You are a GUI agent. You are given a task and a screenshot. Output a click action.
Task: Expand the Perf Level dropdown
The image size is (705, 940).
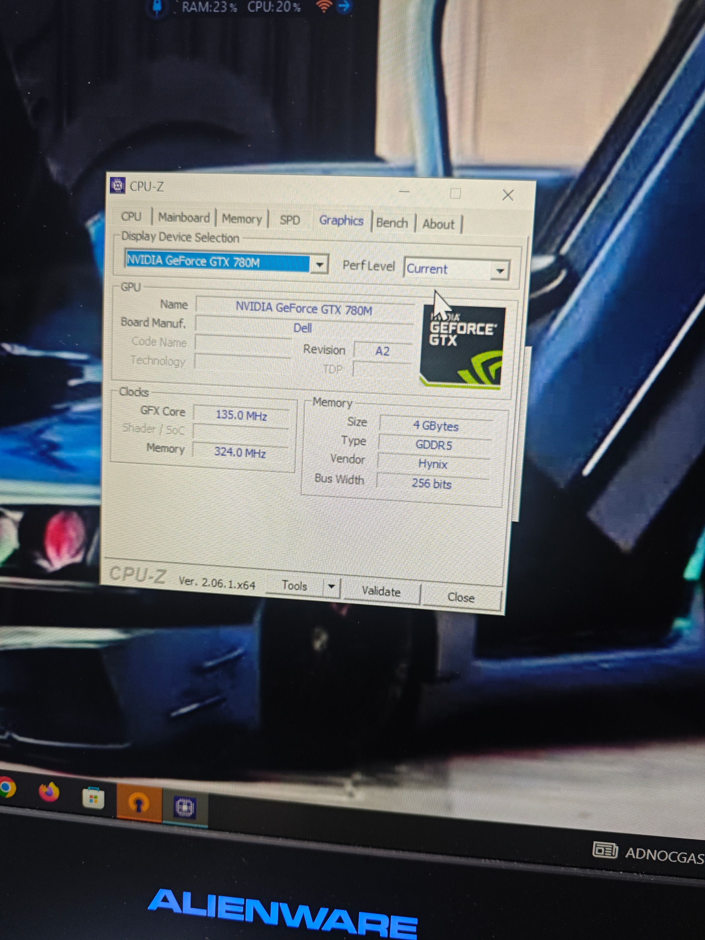500,270
